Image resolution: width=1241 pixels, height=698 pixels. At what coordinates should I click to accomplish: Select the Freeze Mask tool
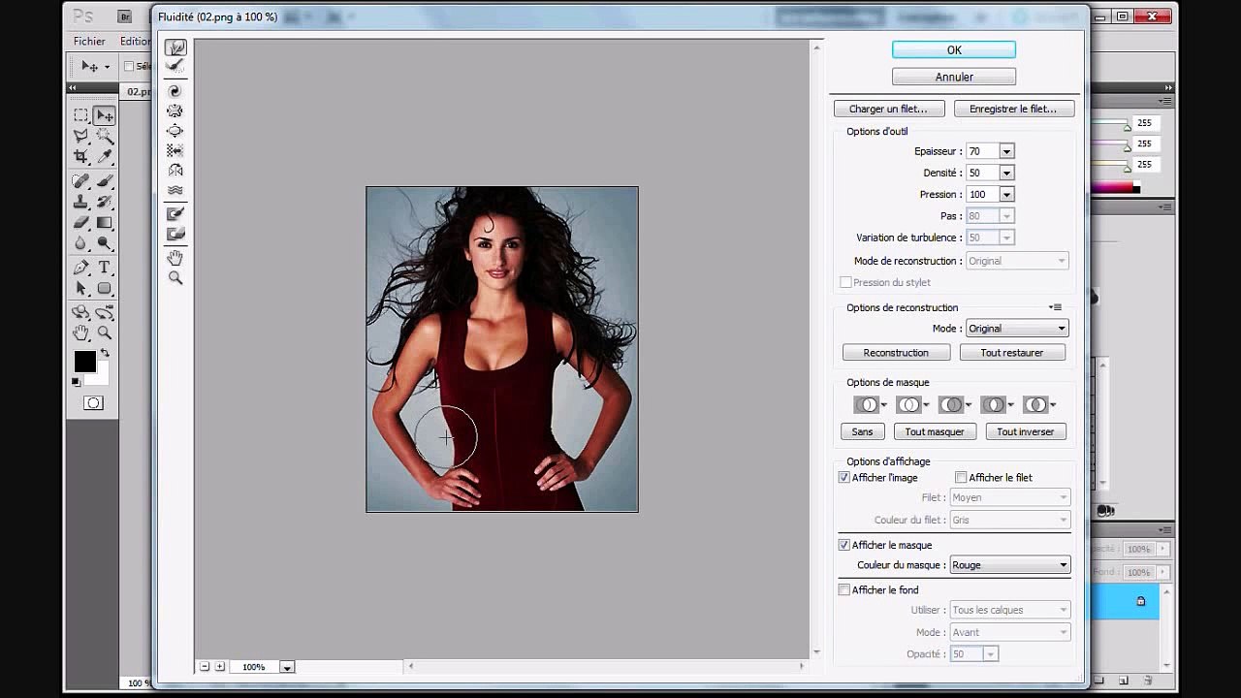click(175, 213)
